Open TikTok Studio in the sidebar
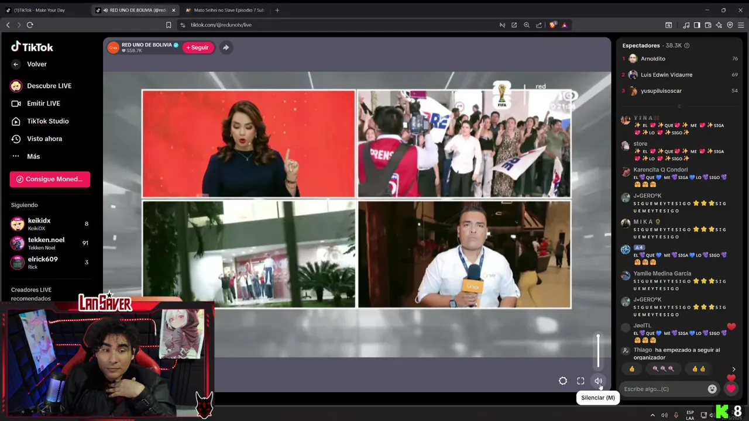This screenshot has height=421, width=749. pos(40,121)
